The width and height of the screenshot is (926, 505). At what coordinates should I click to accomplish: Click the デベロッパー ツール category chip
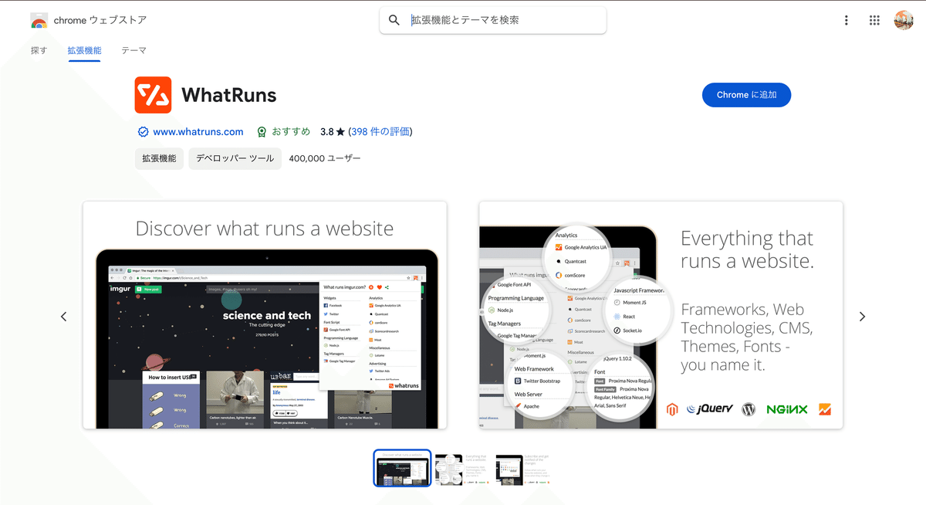click(235, 158)
